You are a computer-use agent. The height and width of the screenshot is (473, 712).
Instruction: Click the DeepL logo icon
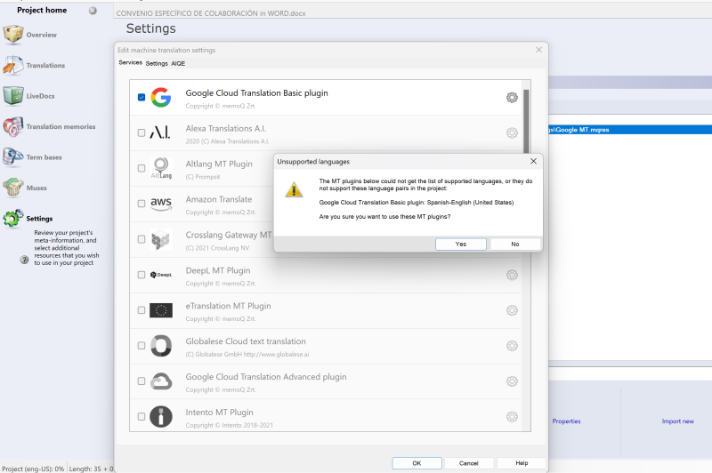click(x=161, y=275)
